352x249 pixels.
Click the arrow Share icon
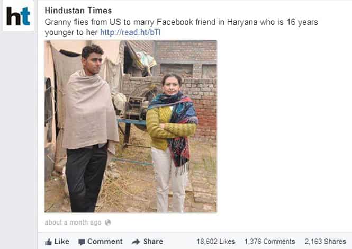pyautogui.click(x=136, y=242)
